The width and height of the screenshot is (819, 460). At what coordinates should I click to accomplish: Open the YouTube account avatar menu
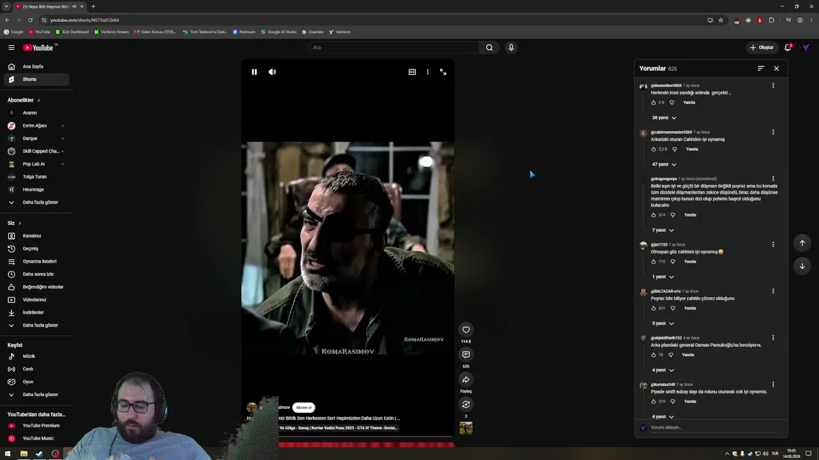806,47
